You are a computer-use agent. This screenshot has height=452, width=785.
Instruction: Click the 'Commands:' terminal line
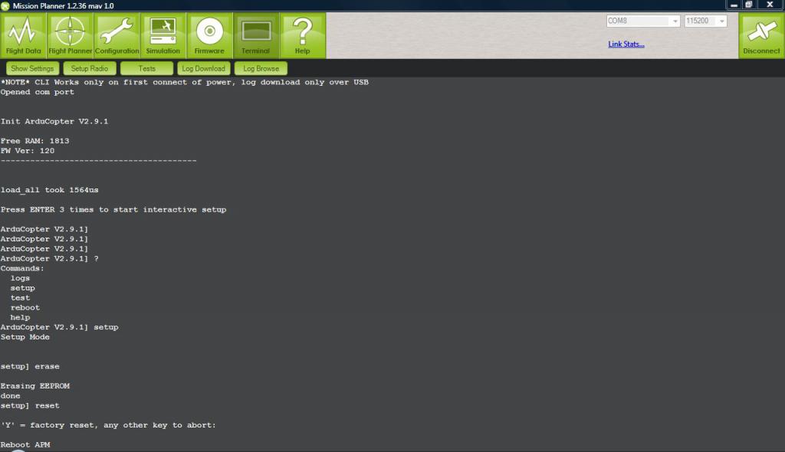[x=22, y=268]
